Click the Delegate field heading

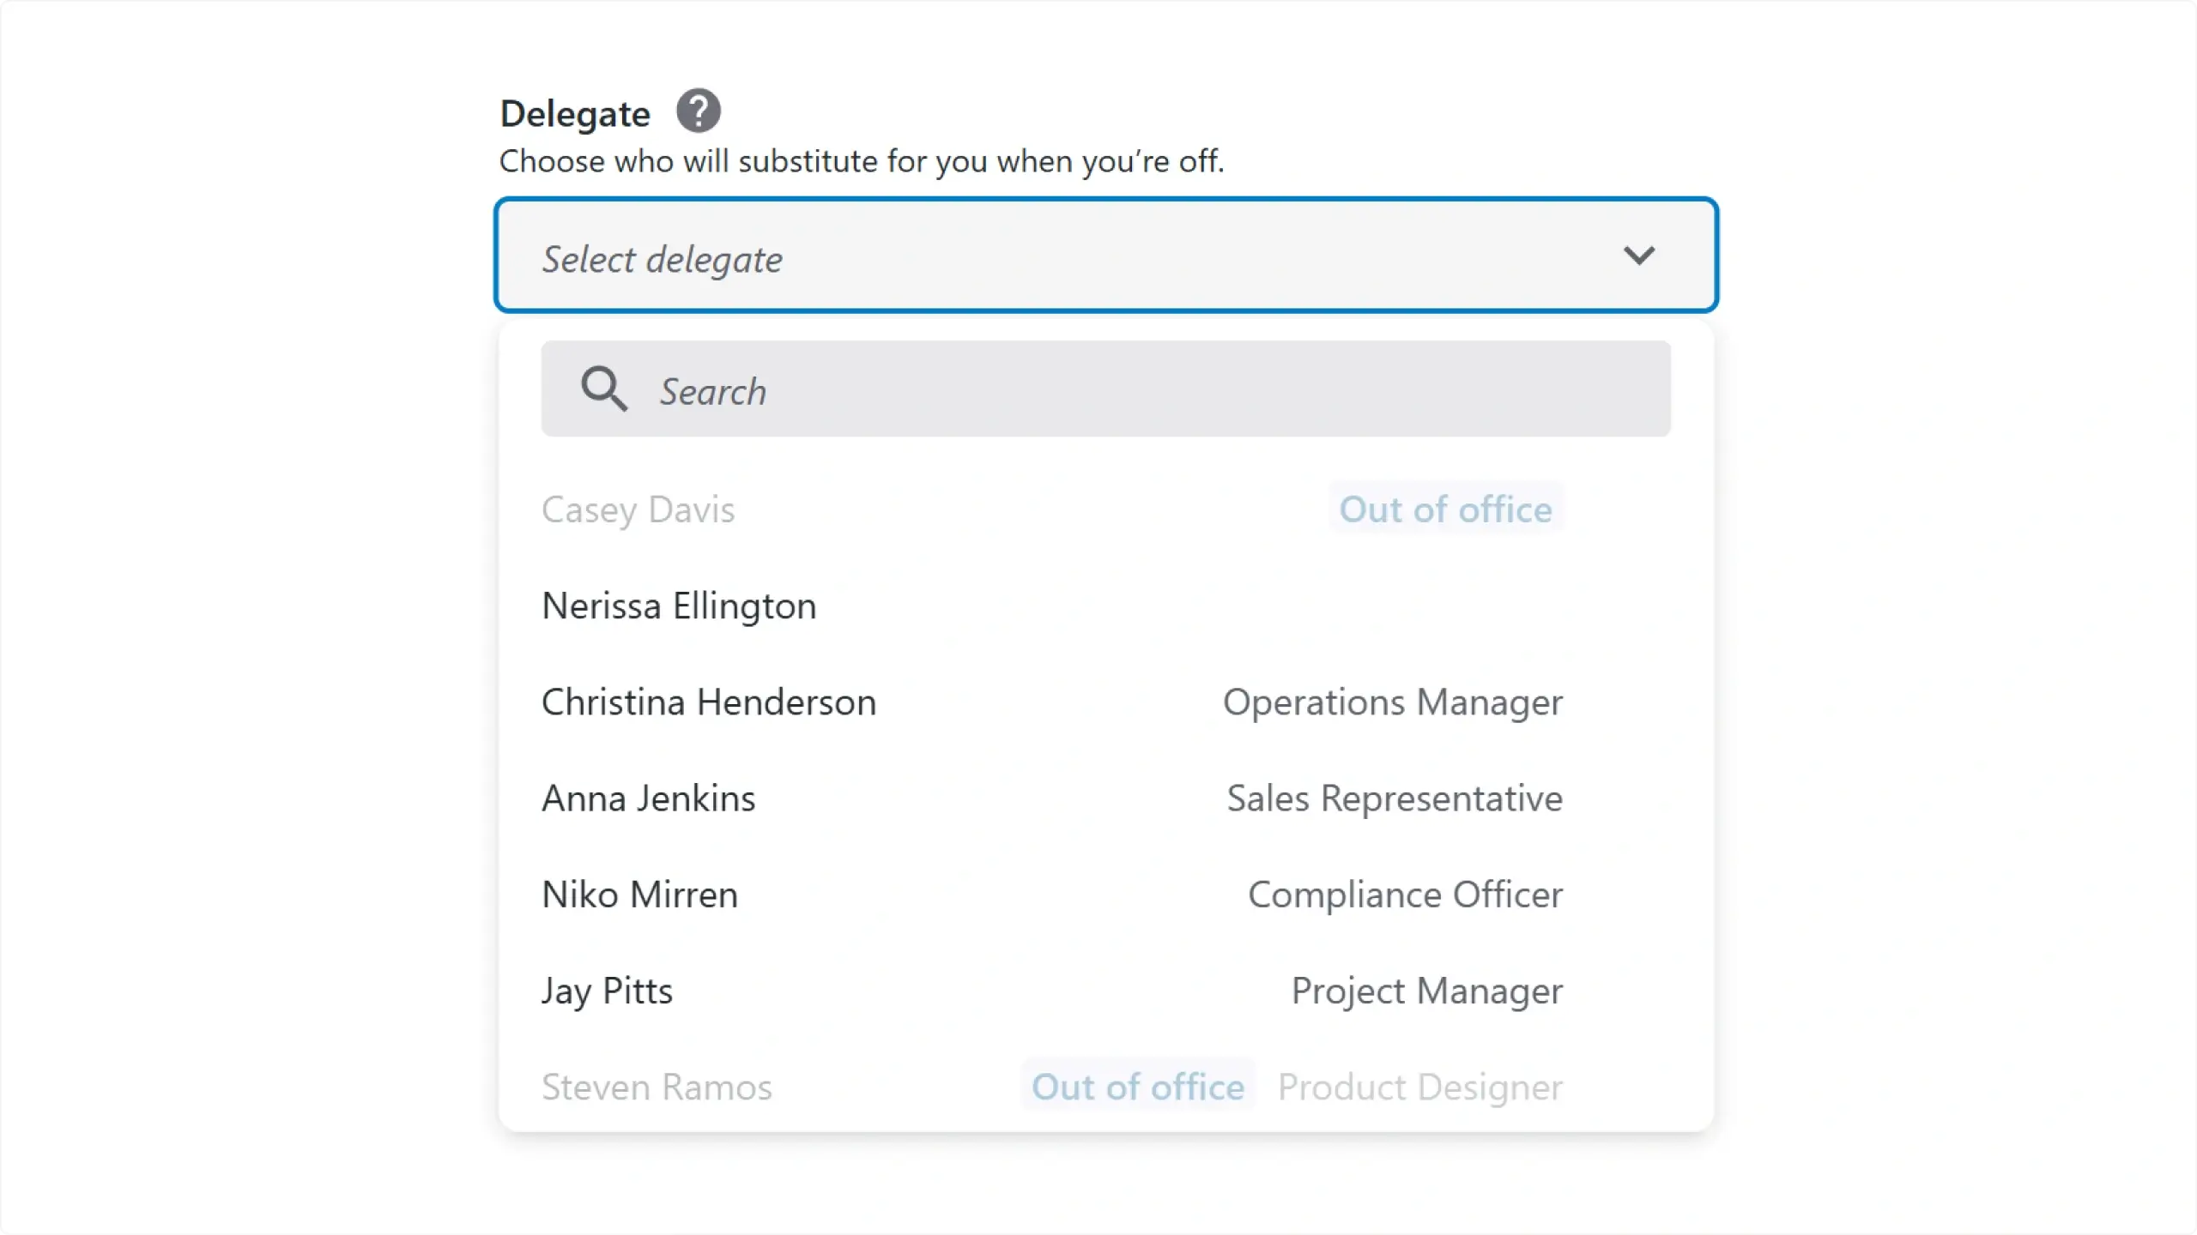(575, 113)
